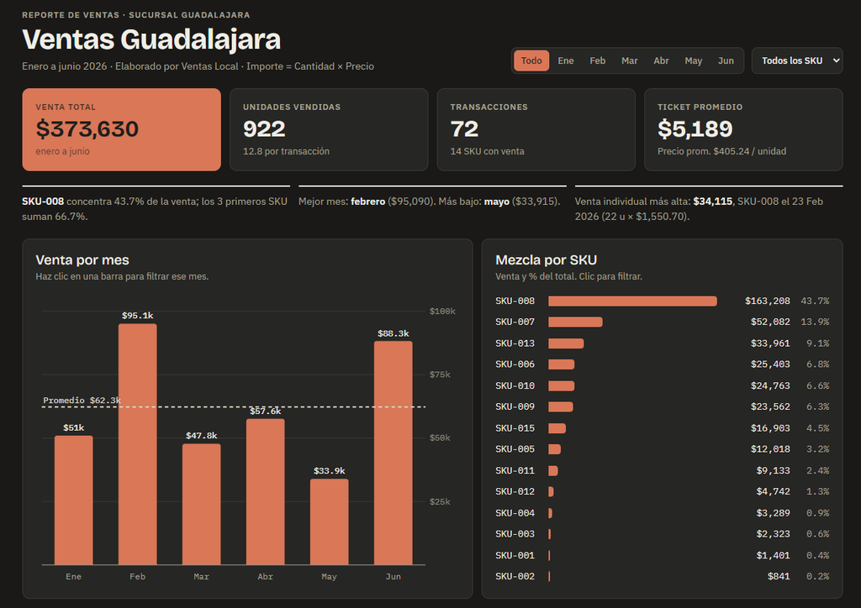Viewport: 861px width, 608px height.
Task: Select the Todo period filter
Action: click(x=531, y=60)
